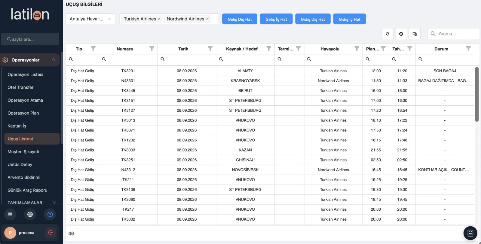Open the filter funnel on Numara column
This screenshot has width=481, height=244.
click(x=152, y=49)
